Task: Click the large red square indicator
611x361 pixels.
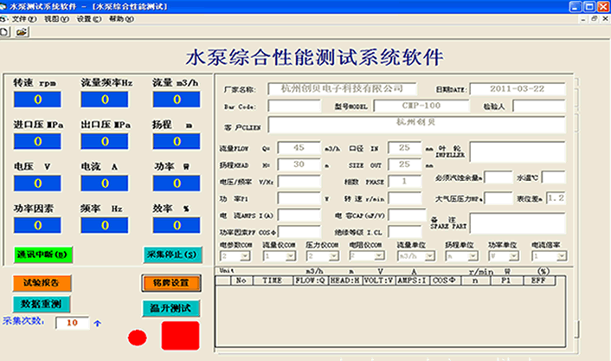Action: tap(180, 335)
